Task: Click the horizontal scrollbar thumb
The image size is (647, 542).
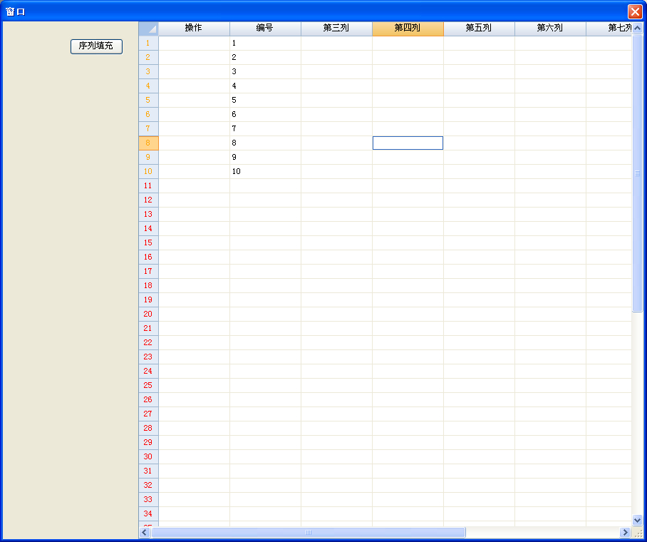Action: pos(309,532)
